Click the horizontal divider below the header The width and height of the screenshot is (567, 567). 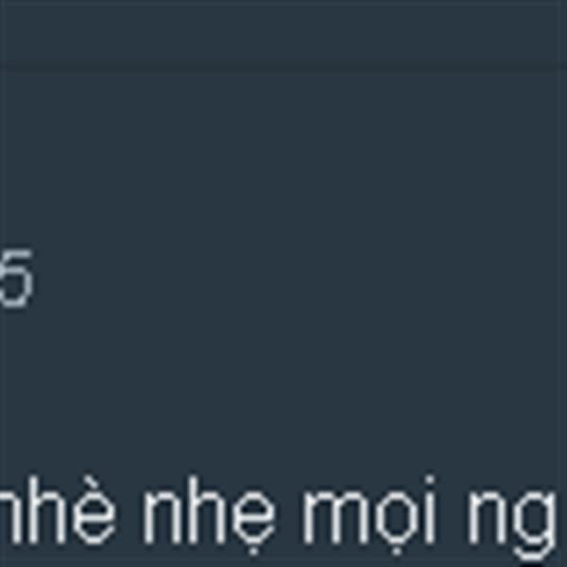(x=278, y=67)
